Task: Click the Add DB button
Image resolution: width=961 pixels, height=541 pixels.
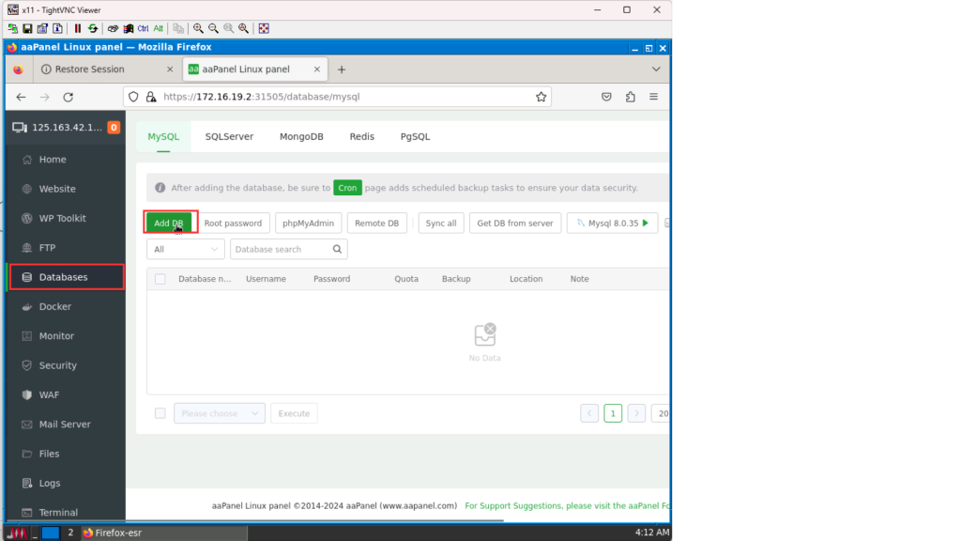Action: (169, 224)
